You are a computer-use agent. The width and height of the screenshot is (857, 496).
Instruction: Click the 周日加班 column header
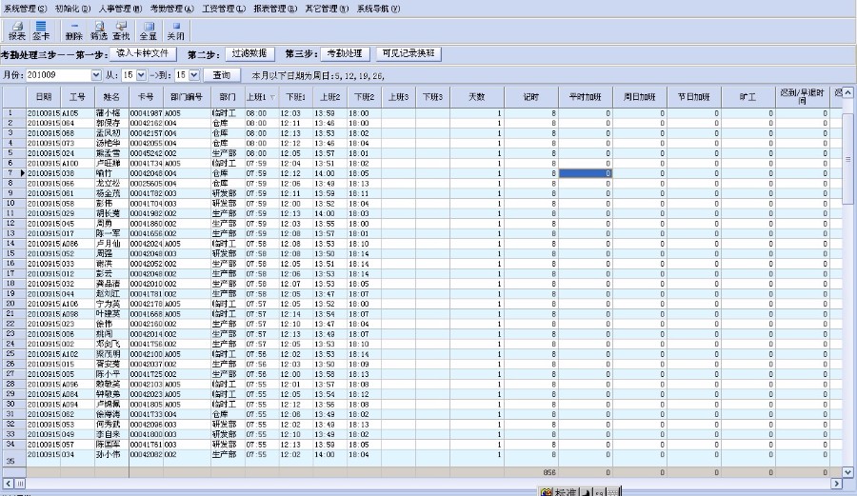(640, 97)
